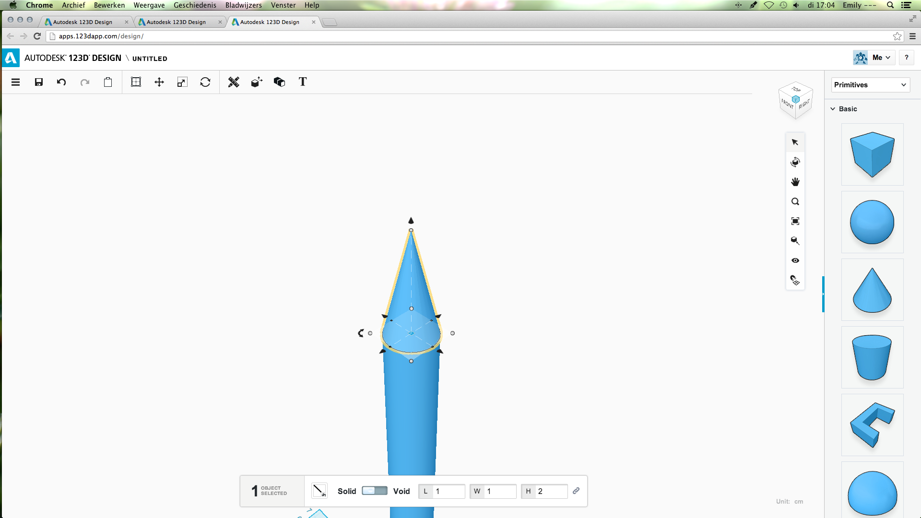Collapse the Basic section
This screenshot has height=518, width=921.
pyautogui.click(x=833, y=109)
